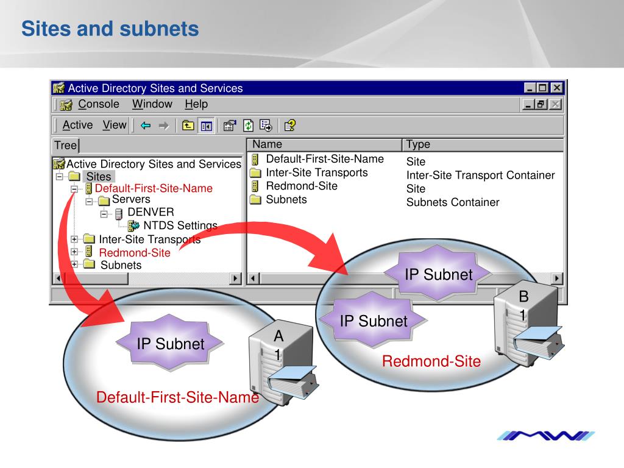Collapse the DENVER server node

[x=104, y=214]
